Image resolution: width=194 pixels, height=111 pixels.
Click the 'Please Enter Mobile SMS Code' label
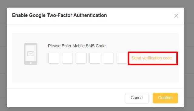pyautogui.click(x=77, y=46)
